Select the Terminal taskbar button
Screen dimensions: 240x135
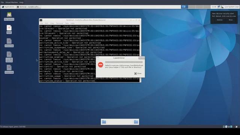[x=28, y=7]
